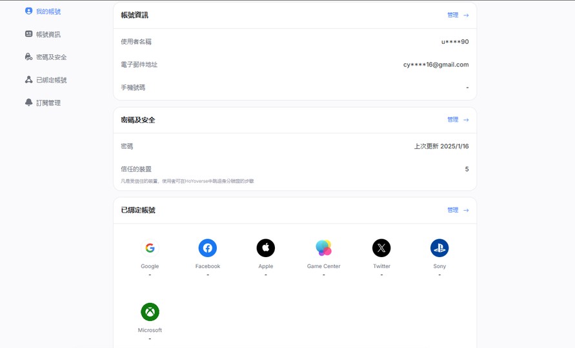Click the 密碼 last updated row
The image size is (575, 348).
294,146
